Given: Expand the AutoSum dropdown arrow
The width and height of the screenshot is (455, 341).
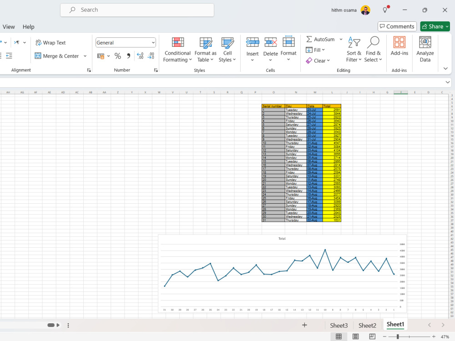Looking at the screenshot, I should [x=341, y=39].
